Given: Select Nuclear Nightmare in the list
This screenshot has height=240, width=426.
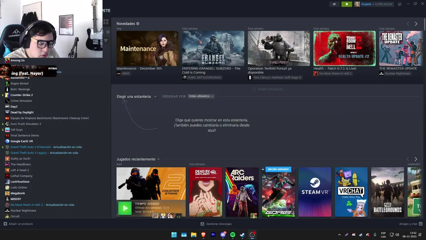Looking at the screenshot, I should pos(23,211).
